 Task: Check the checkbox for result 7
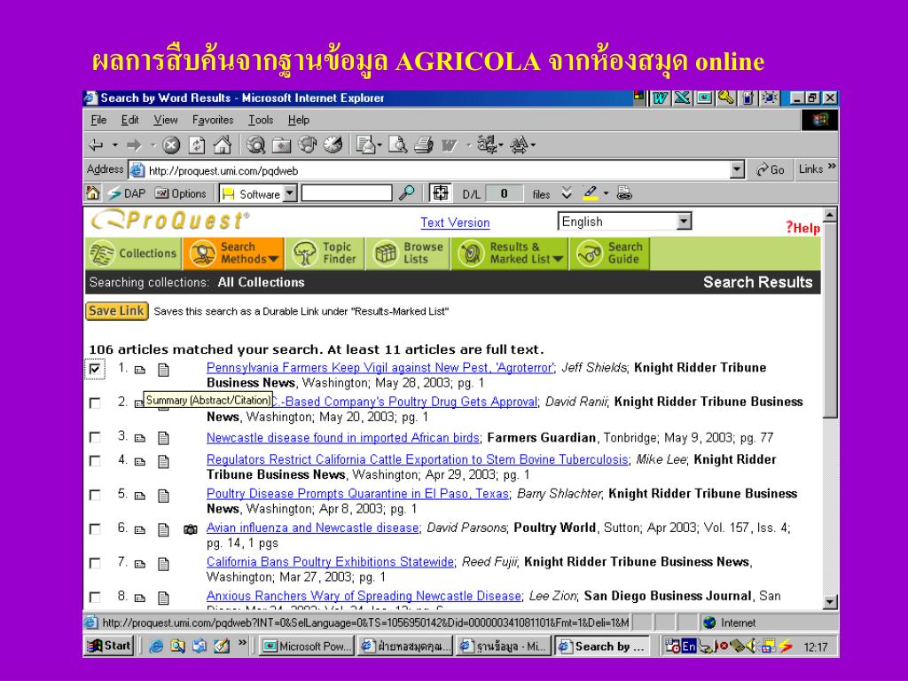96,563
